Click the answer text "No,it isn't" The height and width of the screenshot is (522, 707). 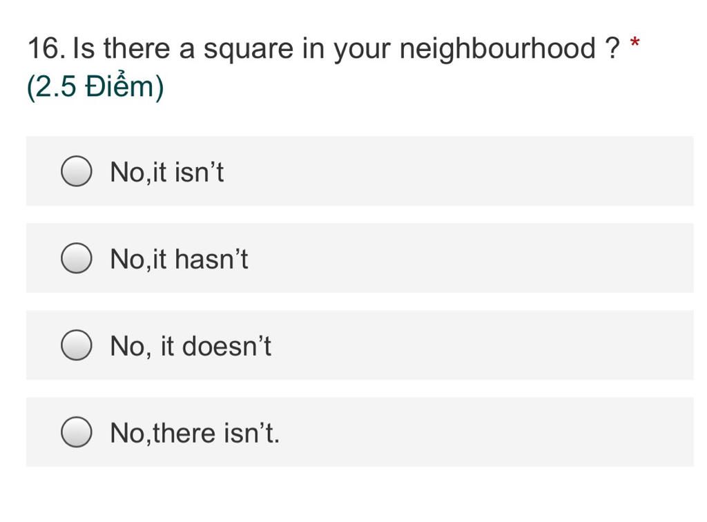click(167, 172)
